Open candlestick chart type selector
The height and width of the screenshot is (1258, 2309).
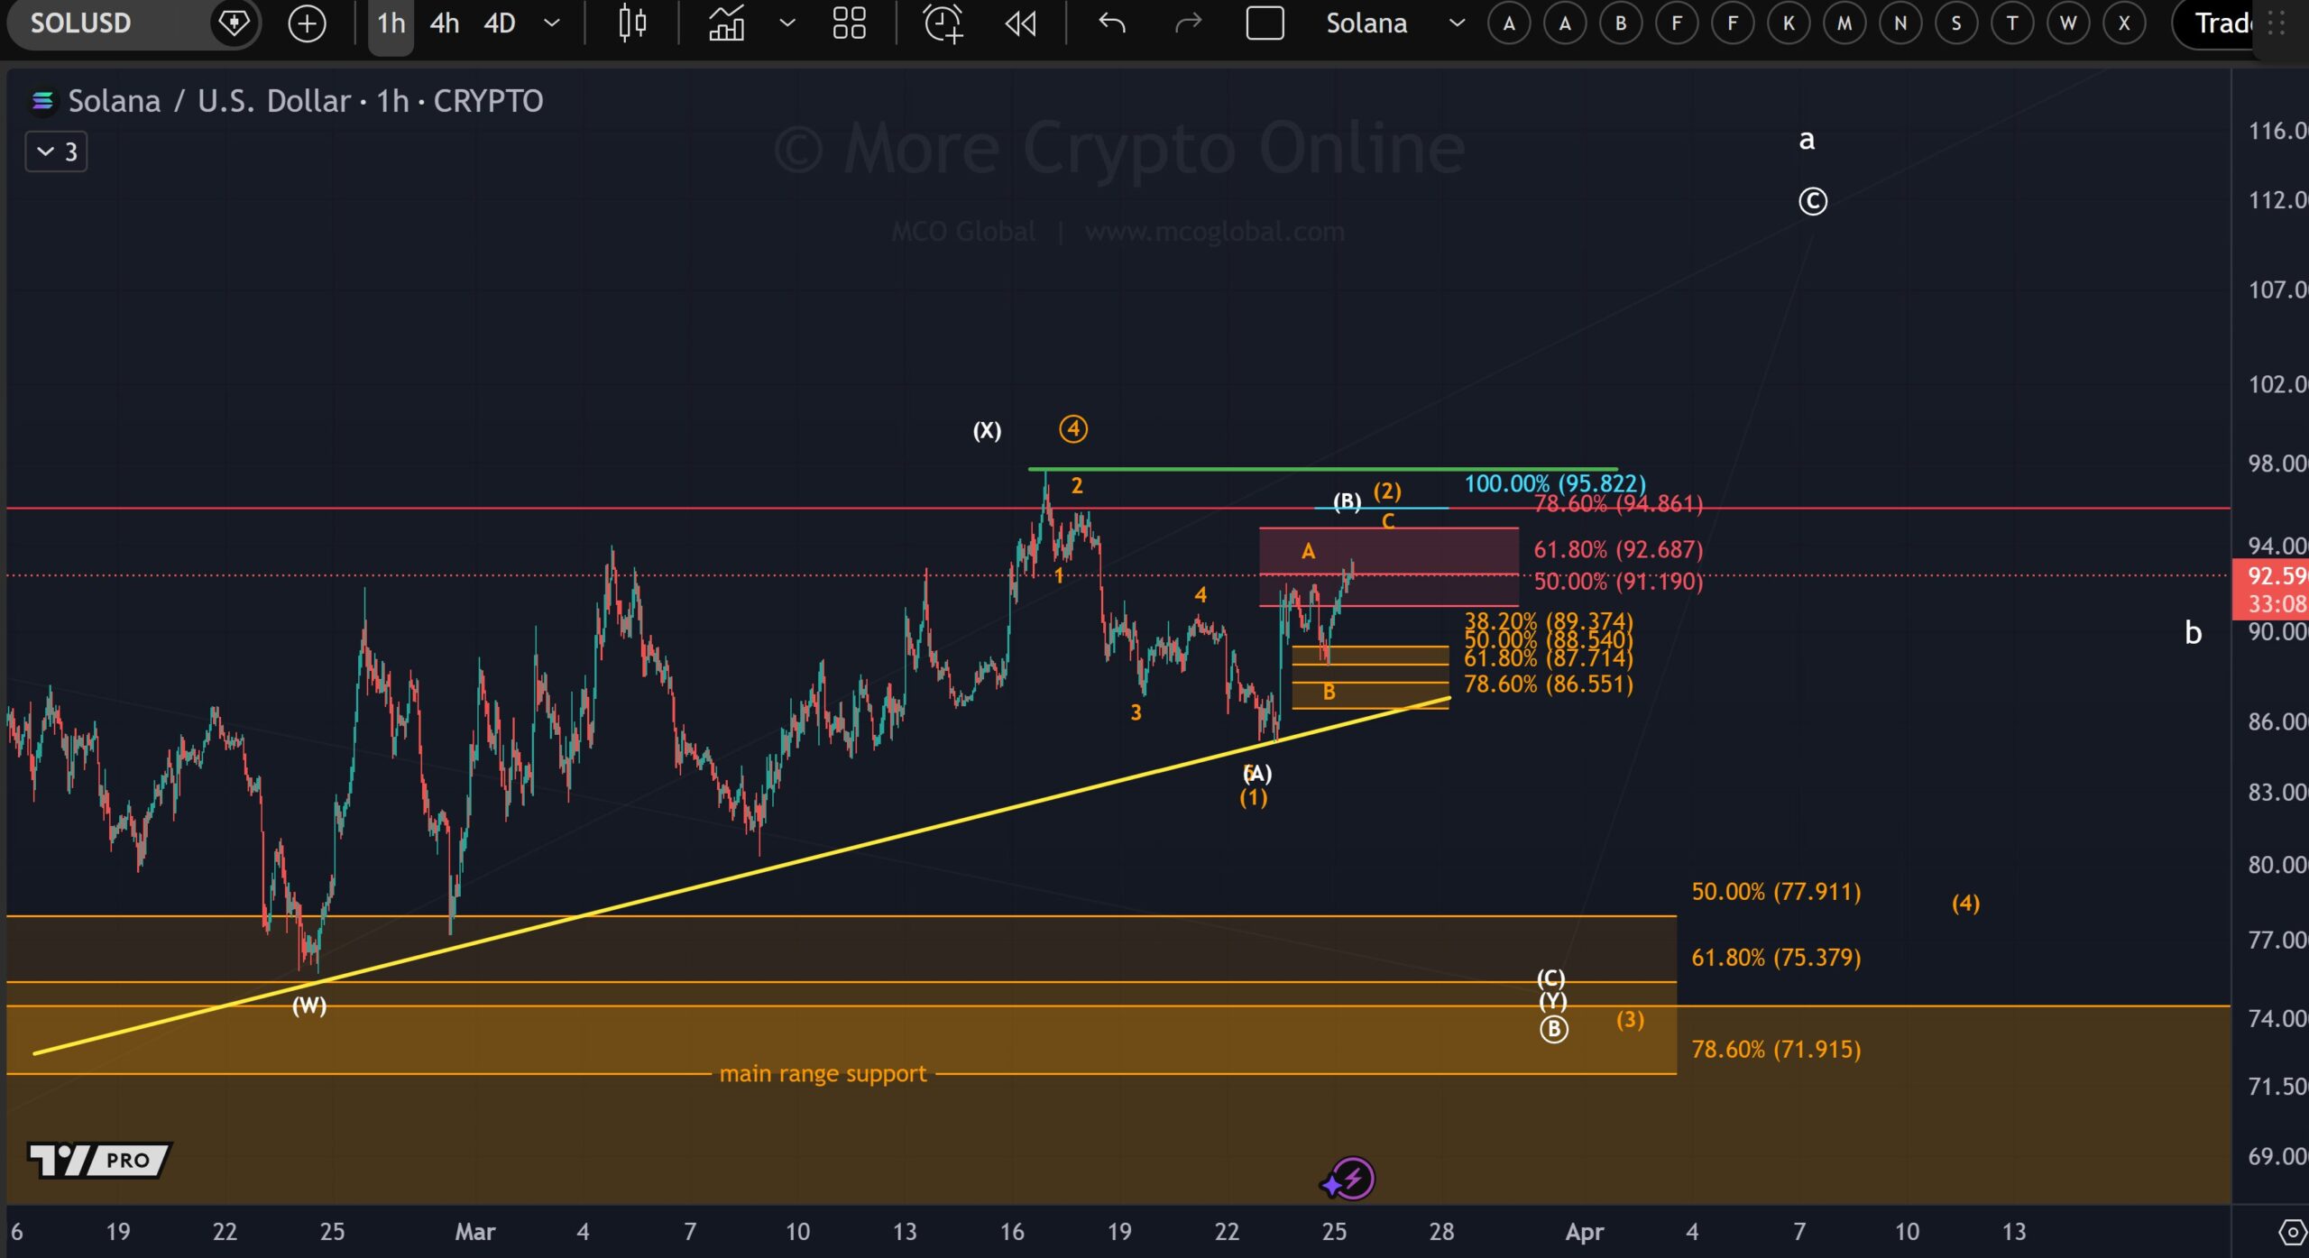tap(632, 23)
